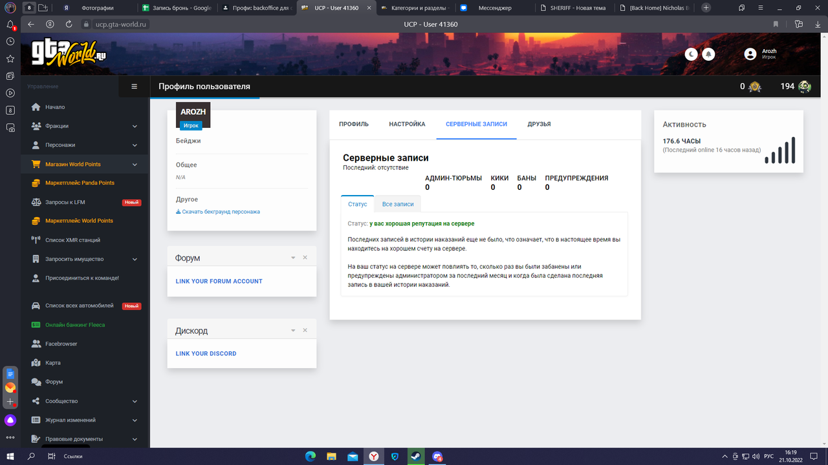Expand Журнал изменений submenu

pos(135,420)
